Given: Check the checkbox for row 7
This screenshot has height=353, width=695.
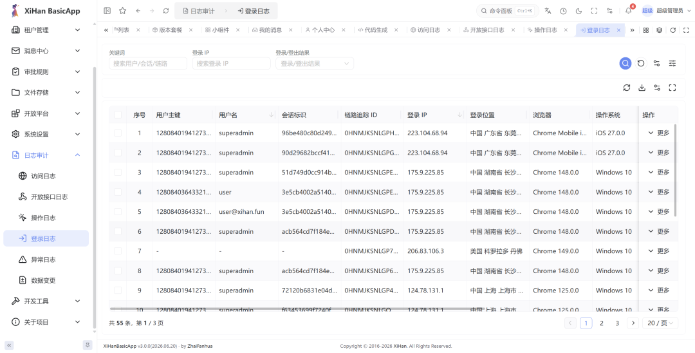Looking at the screenshot, I should (x=118, y=251).
